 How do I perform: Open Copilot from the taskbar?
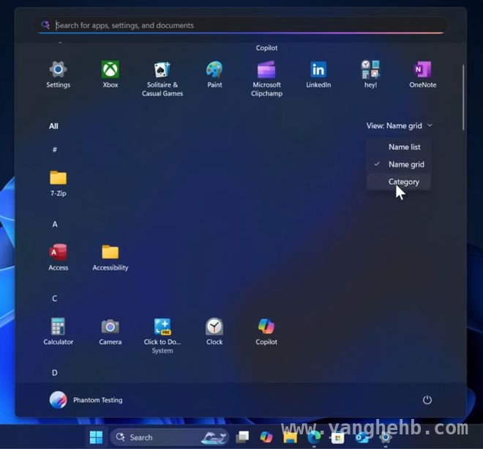266,437
